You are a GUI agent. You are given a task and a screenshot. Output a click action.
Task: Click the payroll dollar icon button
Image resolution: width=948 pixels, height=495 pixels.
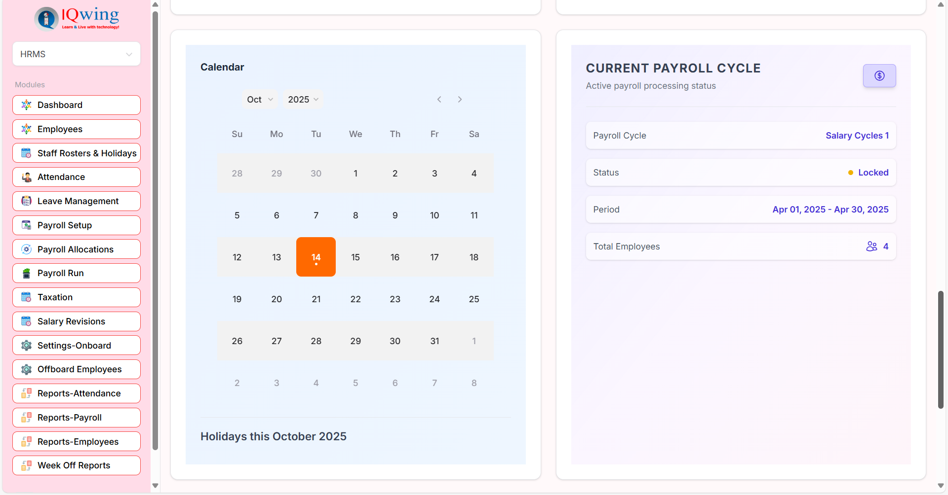tap(879, 76)
